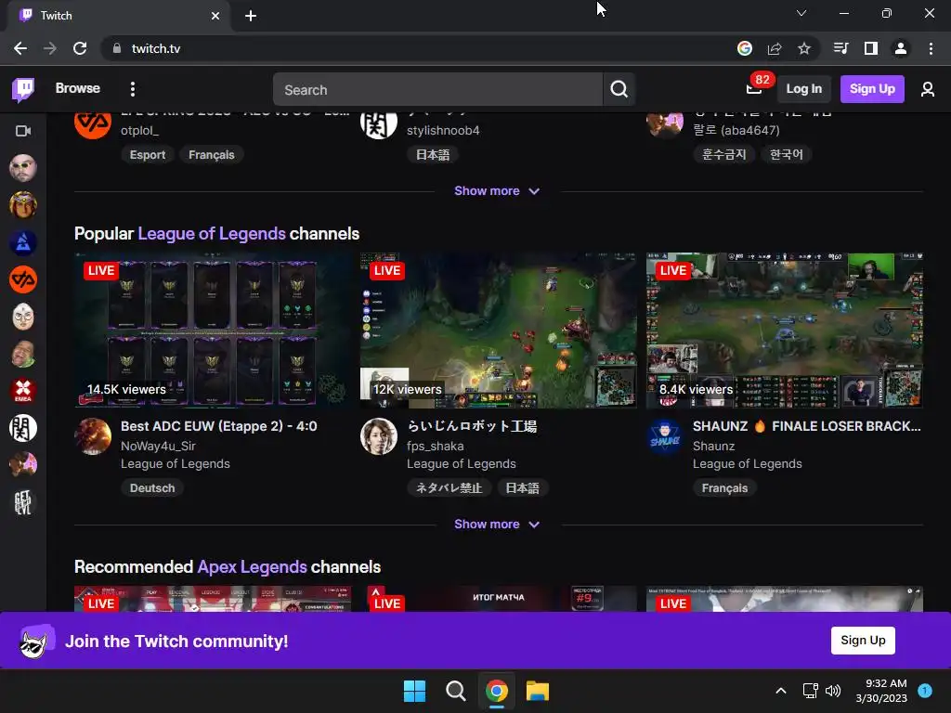Open SHAUNZ FINALE LOSER BRACK stream title
951x713 pixels.
(807, 426)
